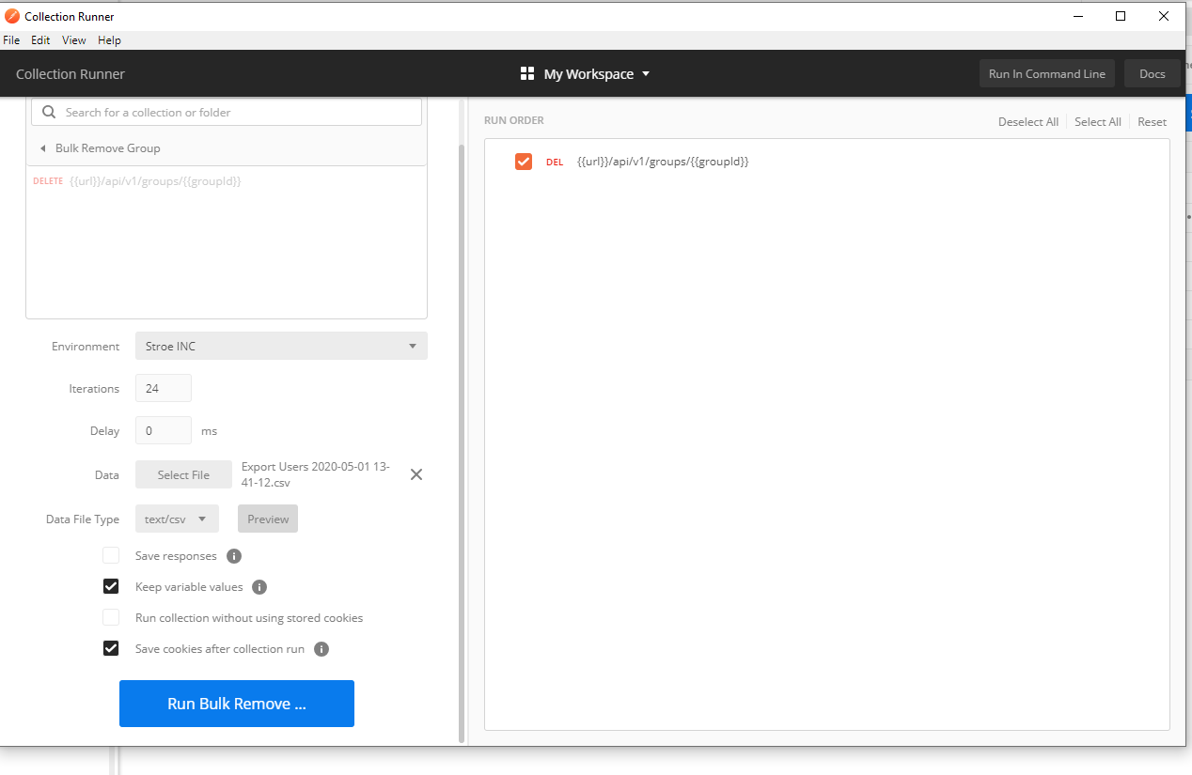This screenshot has height=775, width=1192.
Task: Click the Postman logo in title bar
Action: [12, 16]
